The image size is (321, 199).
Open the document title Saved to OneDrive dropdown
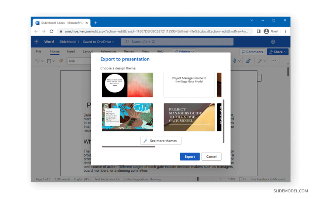87,42
